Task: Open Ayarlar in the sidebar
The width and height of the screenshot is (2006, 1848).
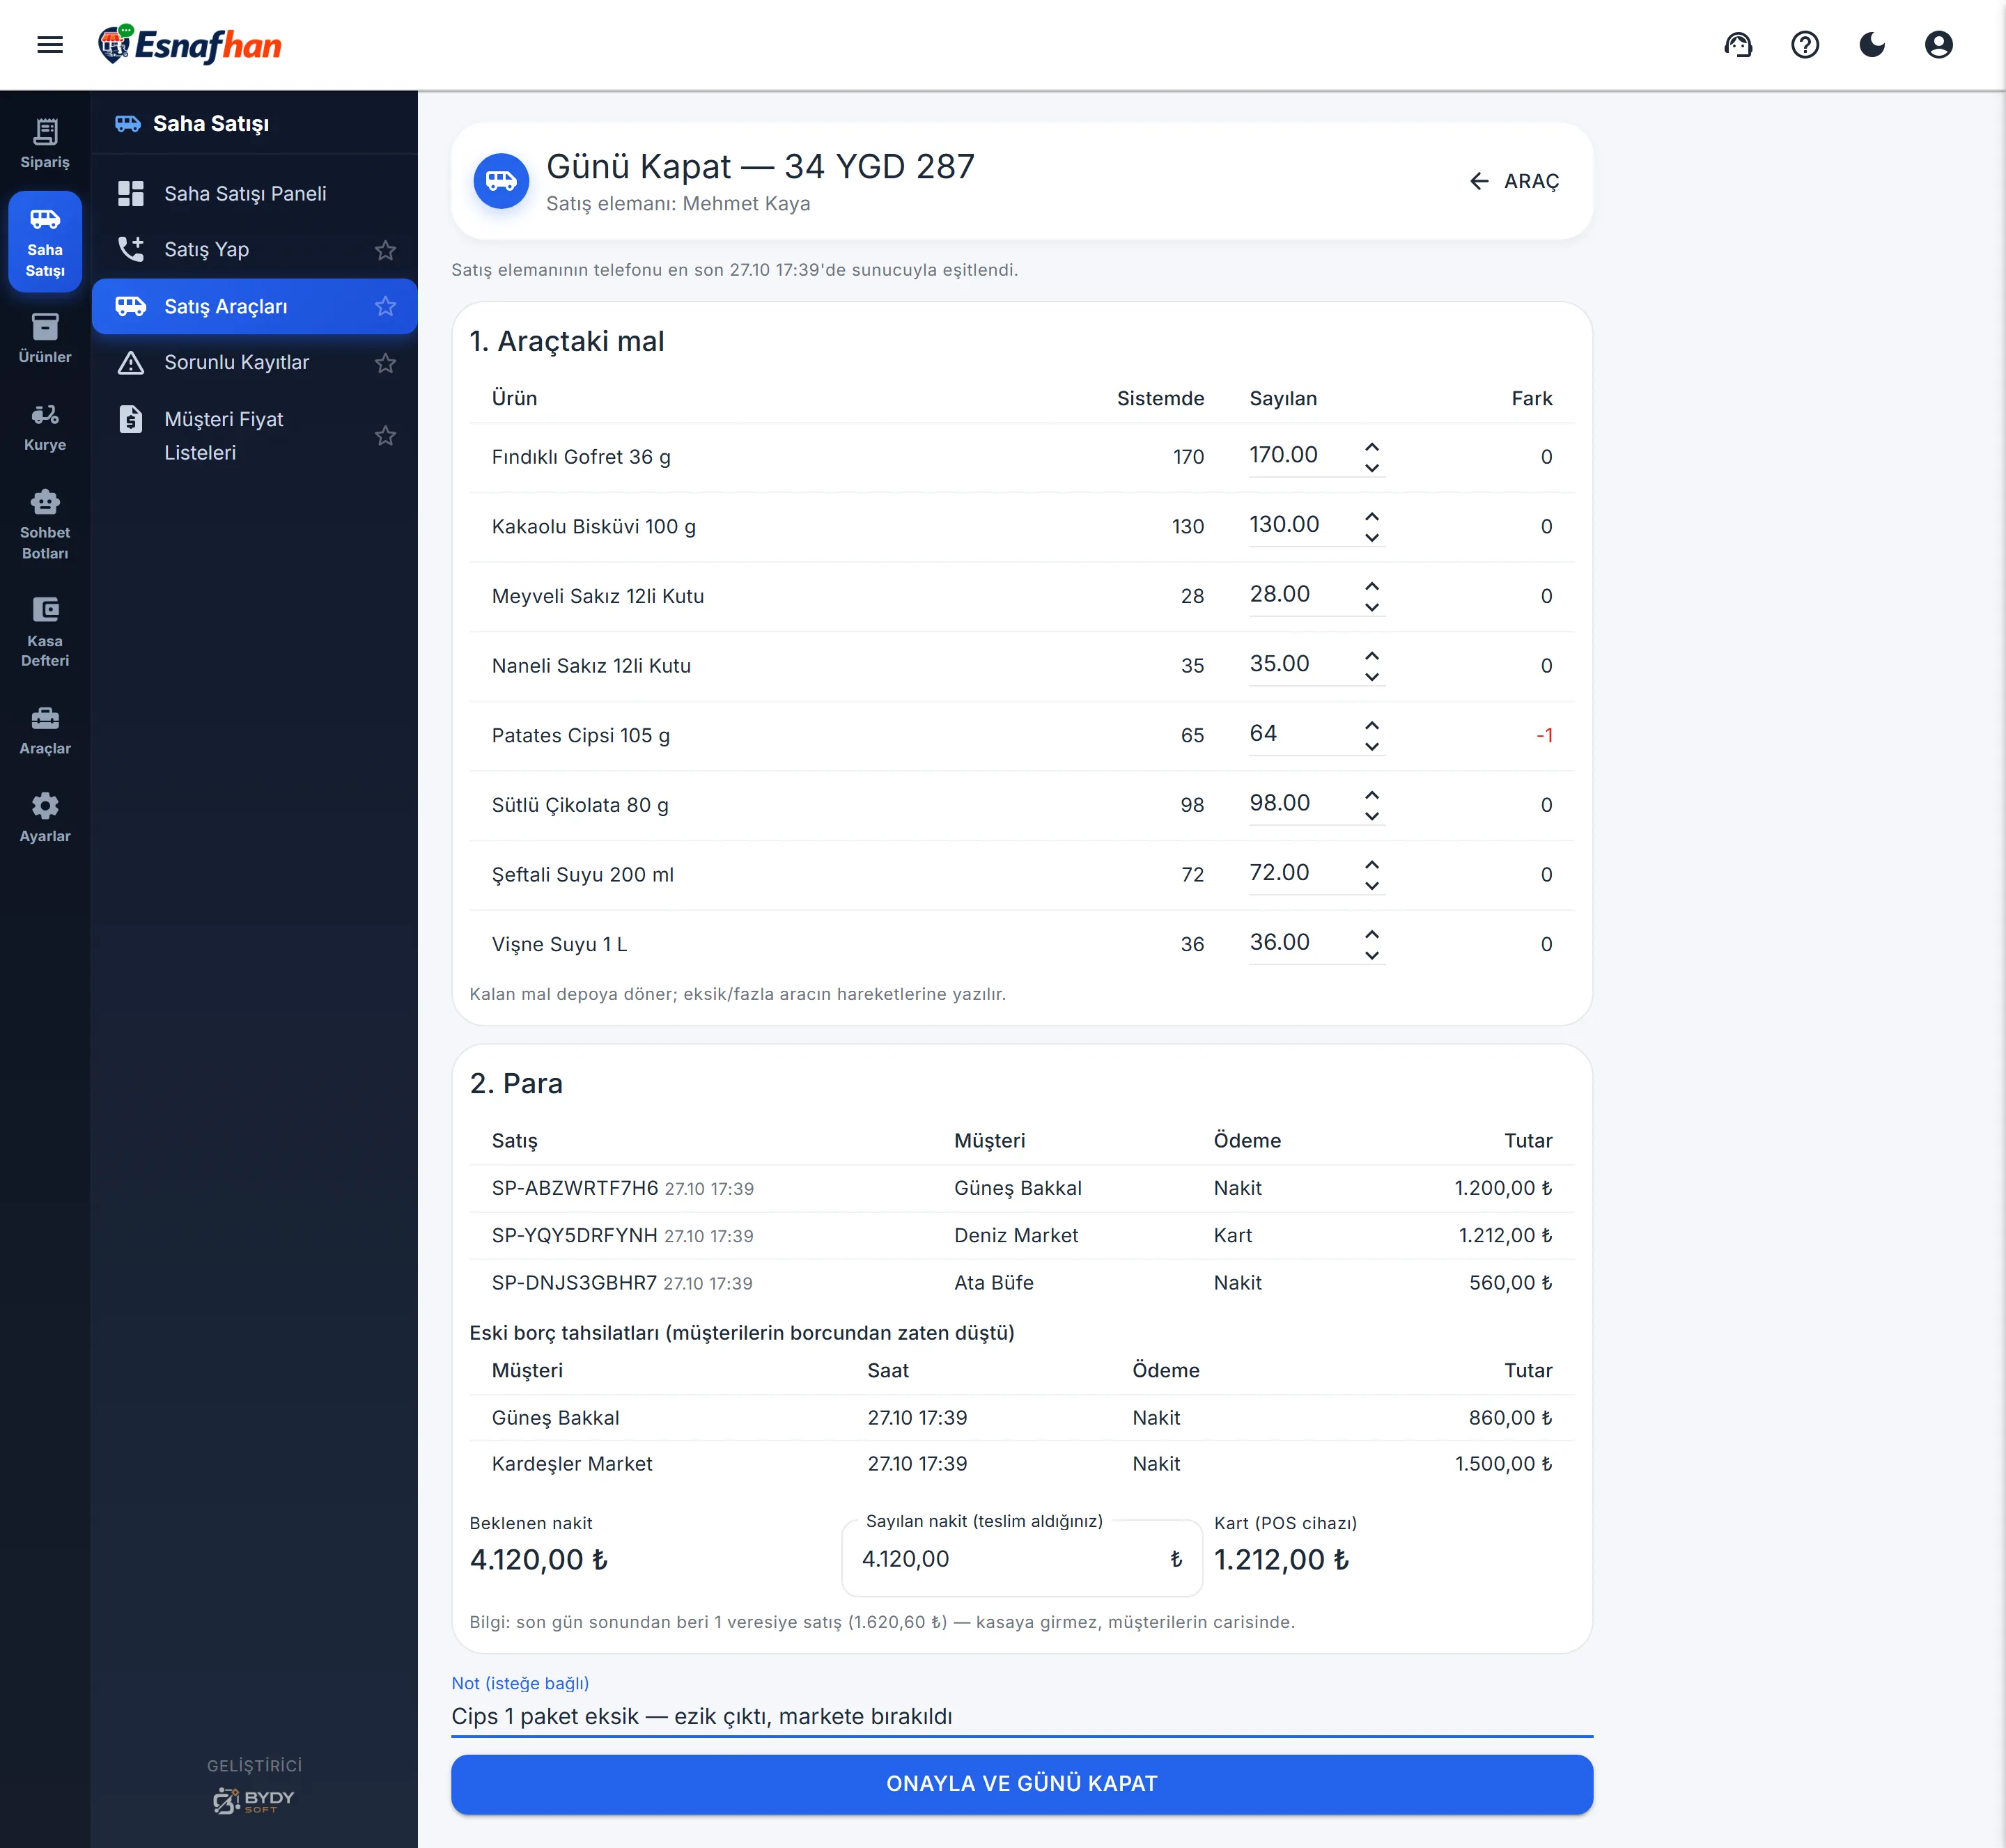Action: tap(45, 818)
